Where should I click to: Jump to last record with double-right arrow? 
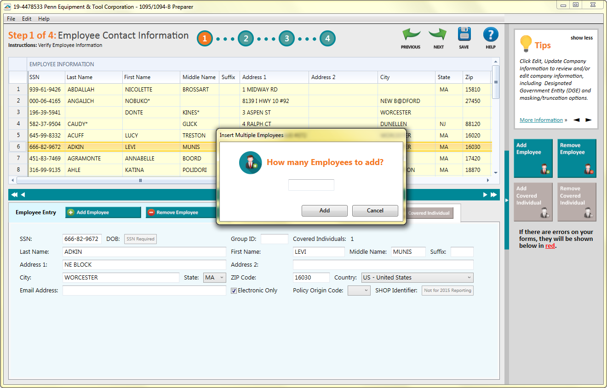click(x=494, y=194)
